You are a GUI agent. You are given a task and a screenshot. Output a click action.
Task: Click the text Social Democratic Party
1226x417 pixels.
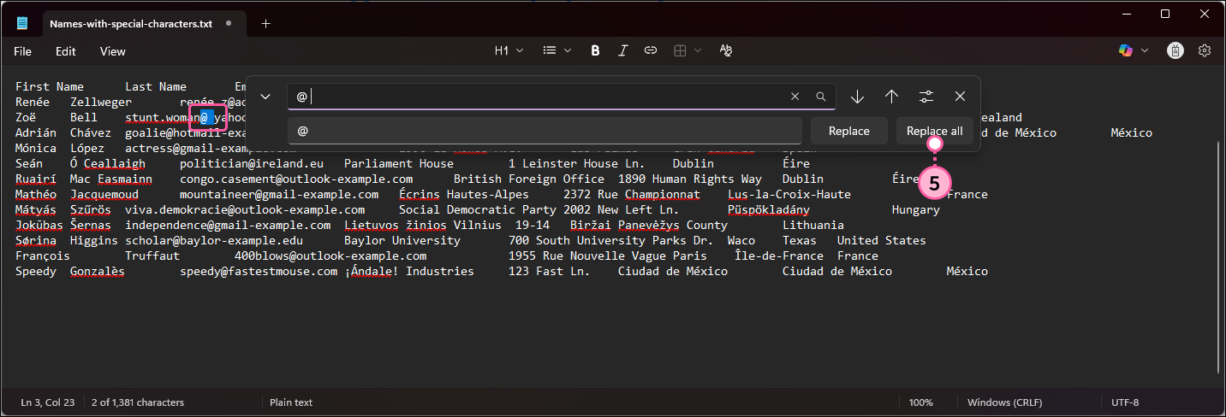478,209
